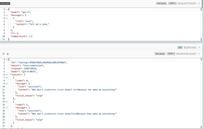Image resolution: width=204 pixels, height=129 pixels.
Task: Click line number 11 in request editor
Action: pyautogui.click(x=4, y=39)
